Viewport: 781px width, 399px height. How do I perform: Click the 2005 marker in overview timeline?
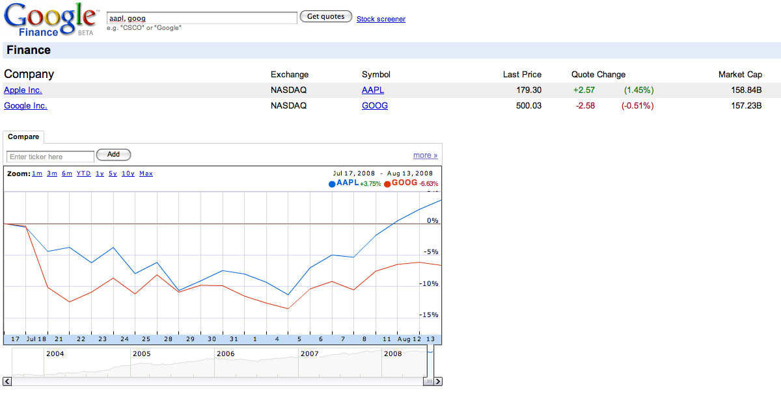(141, 354)
